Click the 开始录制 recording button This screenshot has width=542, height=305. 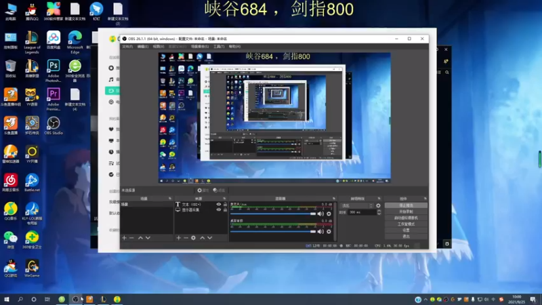[x=406, y=211]
